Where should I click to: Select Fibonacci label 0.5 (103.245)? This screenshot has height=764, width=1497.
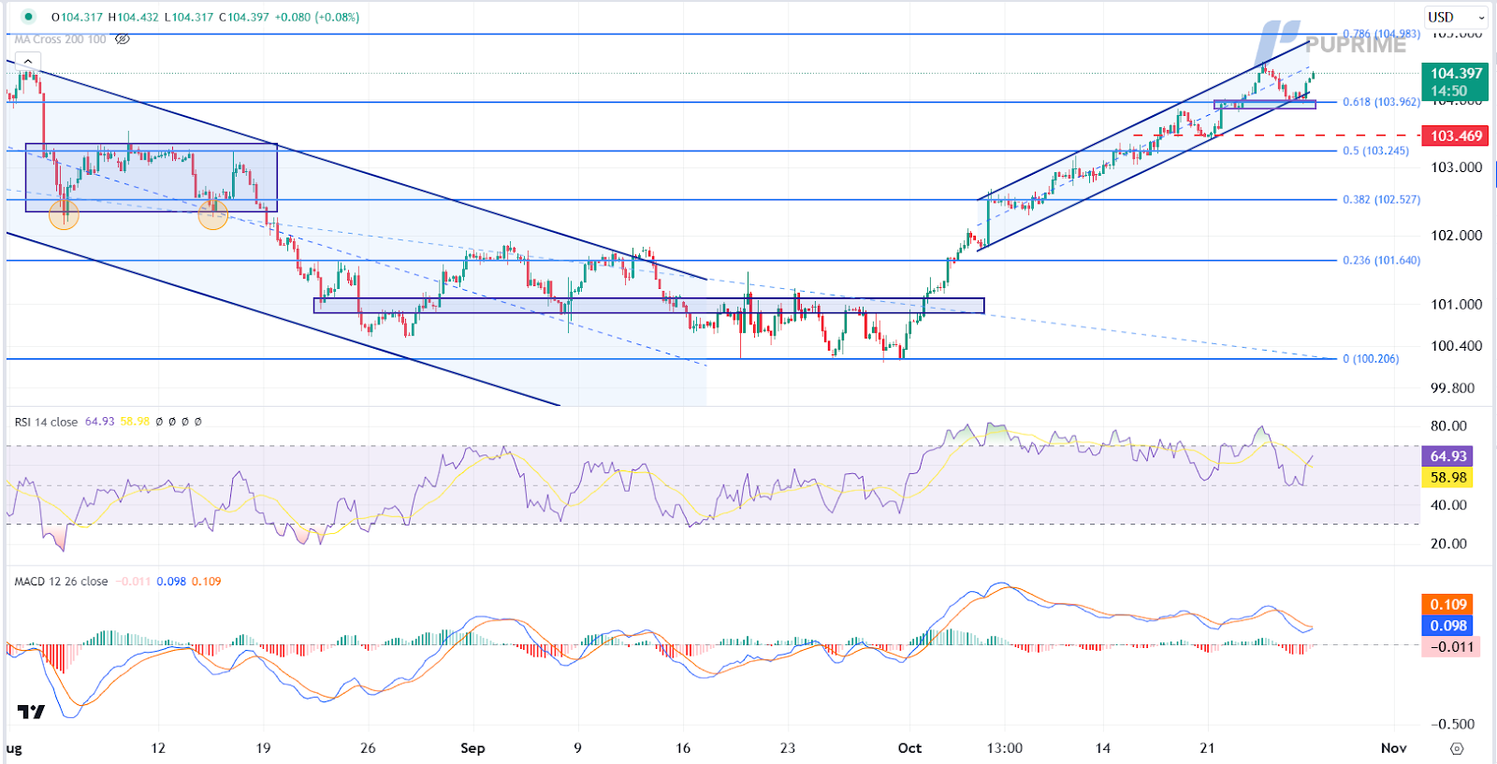coord(1375,151)
